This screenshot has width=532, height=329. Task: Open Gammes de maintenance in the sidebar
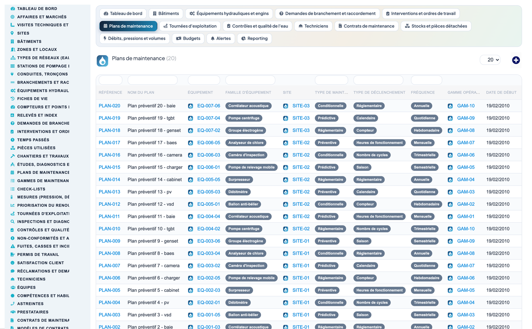point(43,181)
